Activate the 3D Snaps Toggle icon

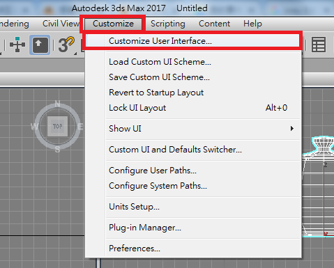click(66, 45)
